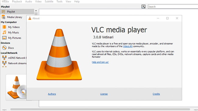198x111 pixels.
Task: Select mDNS Network Discovery item
Action: point(17,58)
